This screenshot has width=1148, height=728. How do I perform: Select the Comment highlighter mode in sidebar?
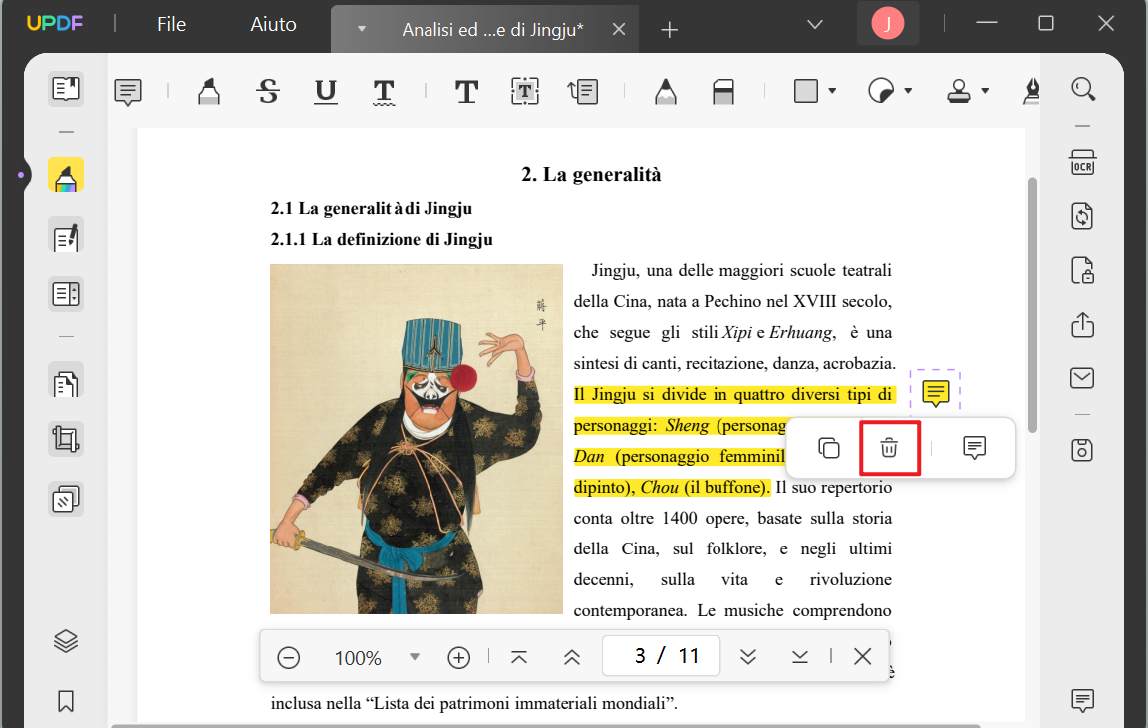coord(66,176)
